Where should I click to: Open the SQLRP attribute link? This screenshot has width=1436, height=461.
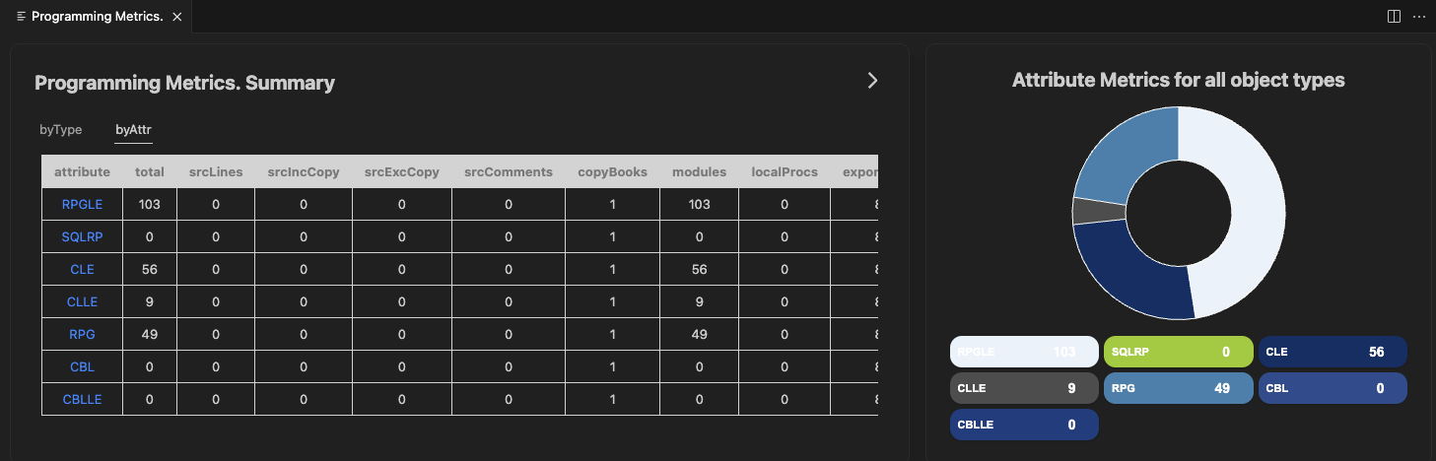coord(82,236)
